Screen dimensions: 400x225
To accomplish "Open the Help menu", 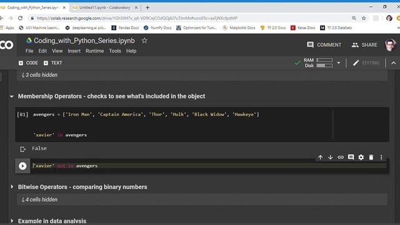I will coord(131,51).
